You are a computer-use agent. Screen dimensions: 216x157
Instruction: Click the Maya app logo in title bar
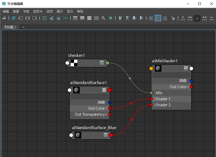pos(4,4)
